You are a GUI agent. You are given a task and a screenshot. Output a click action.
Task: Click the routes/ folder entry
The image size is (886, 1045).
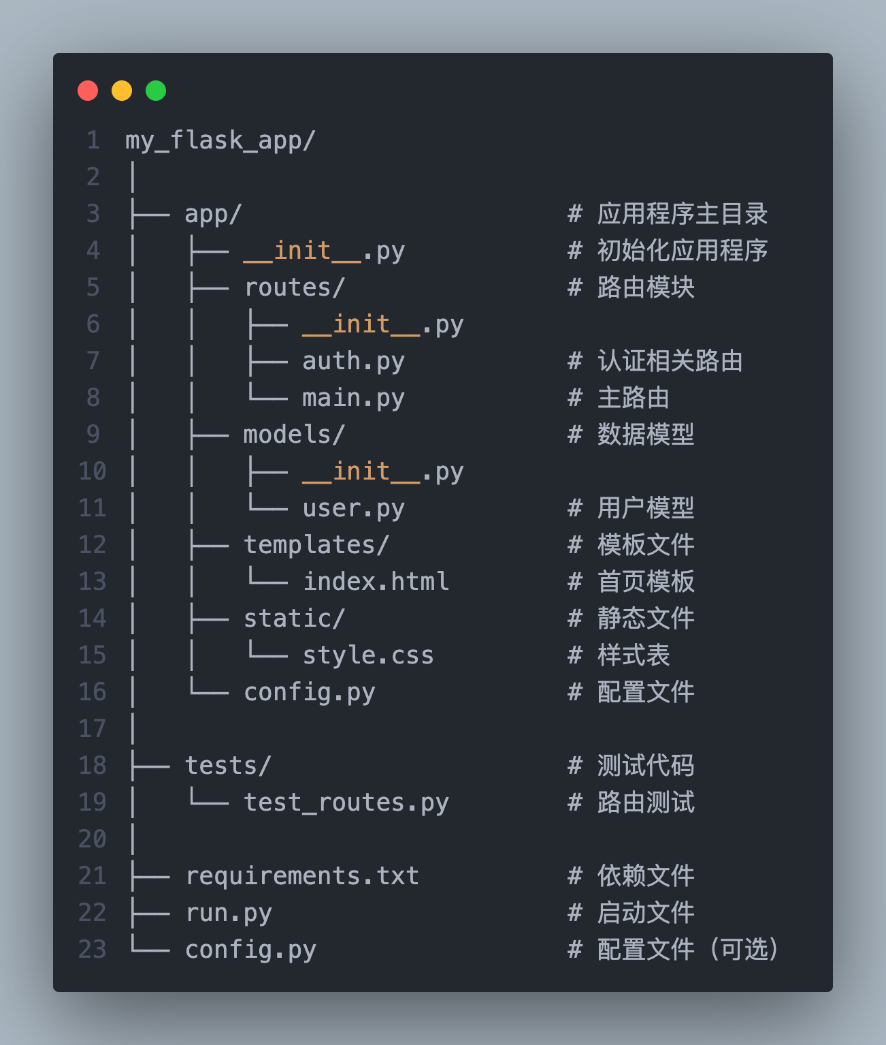(294, 287)
